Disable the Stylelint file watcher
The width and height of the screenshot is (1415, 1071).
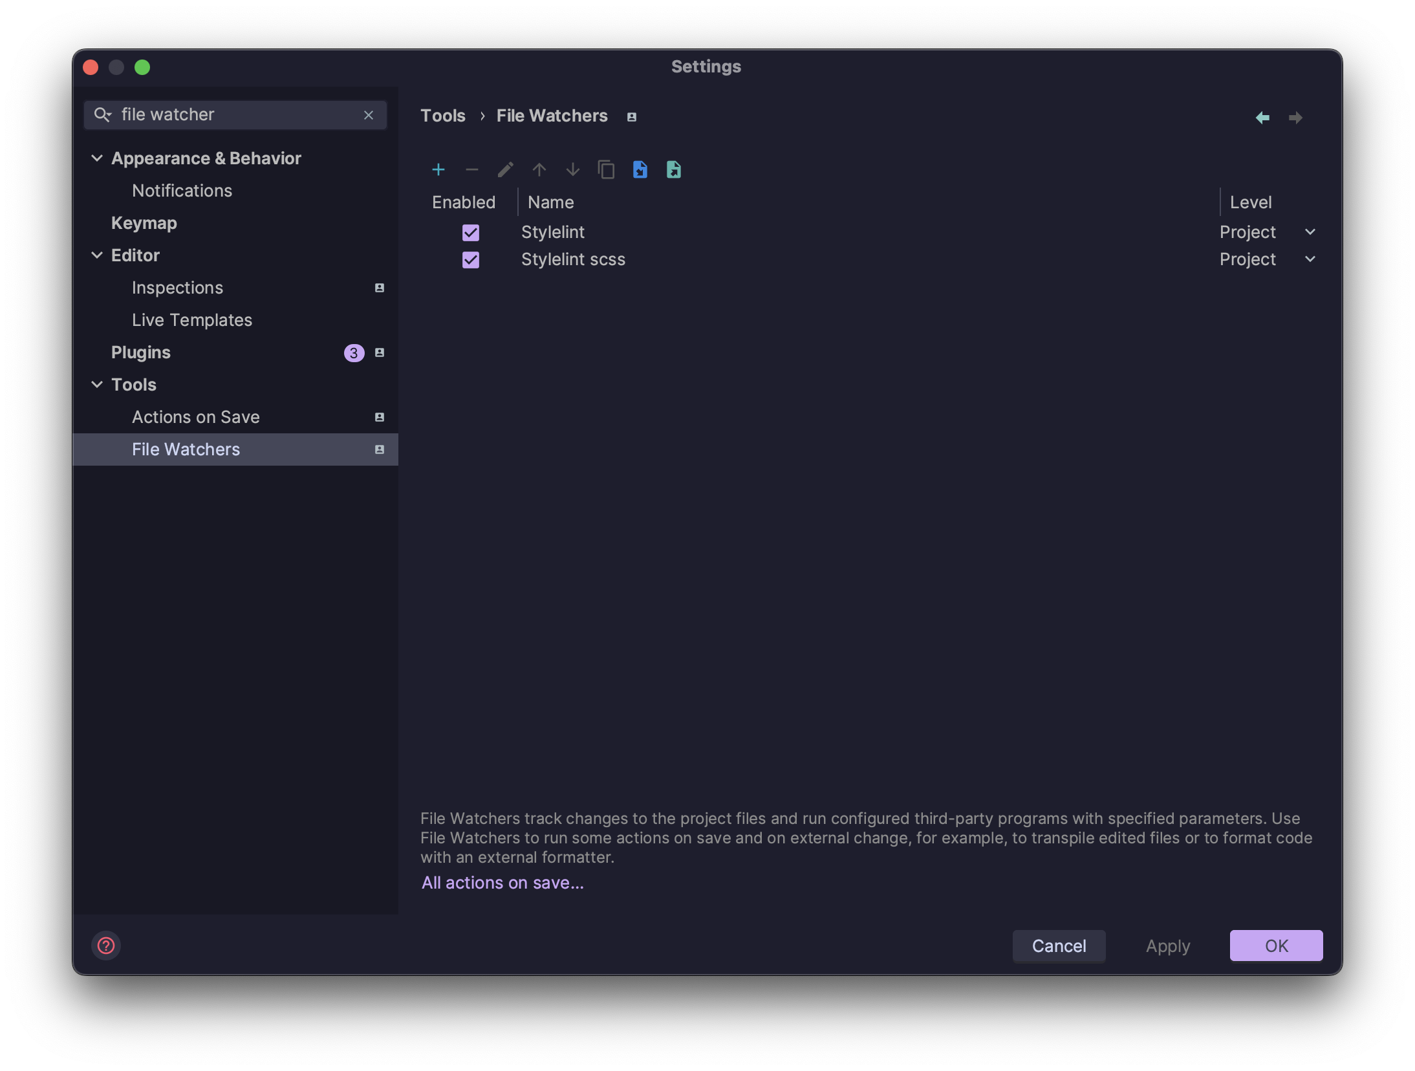click(470, 232)
